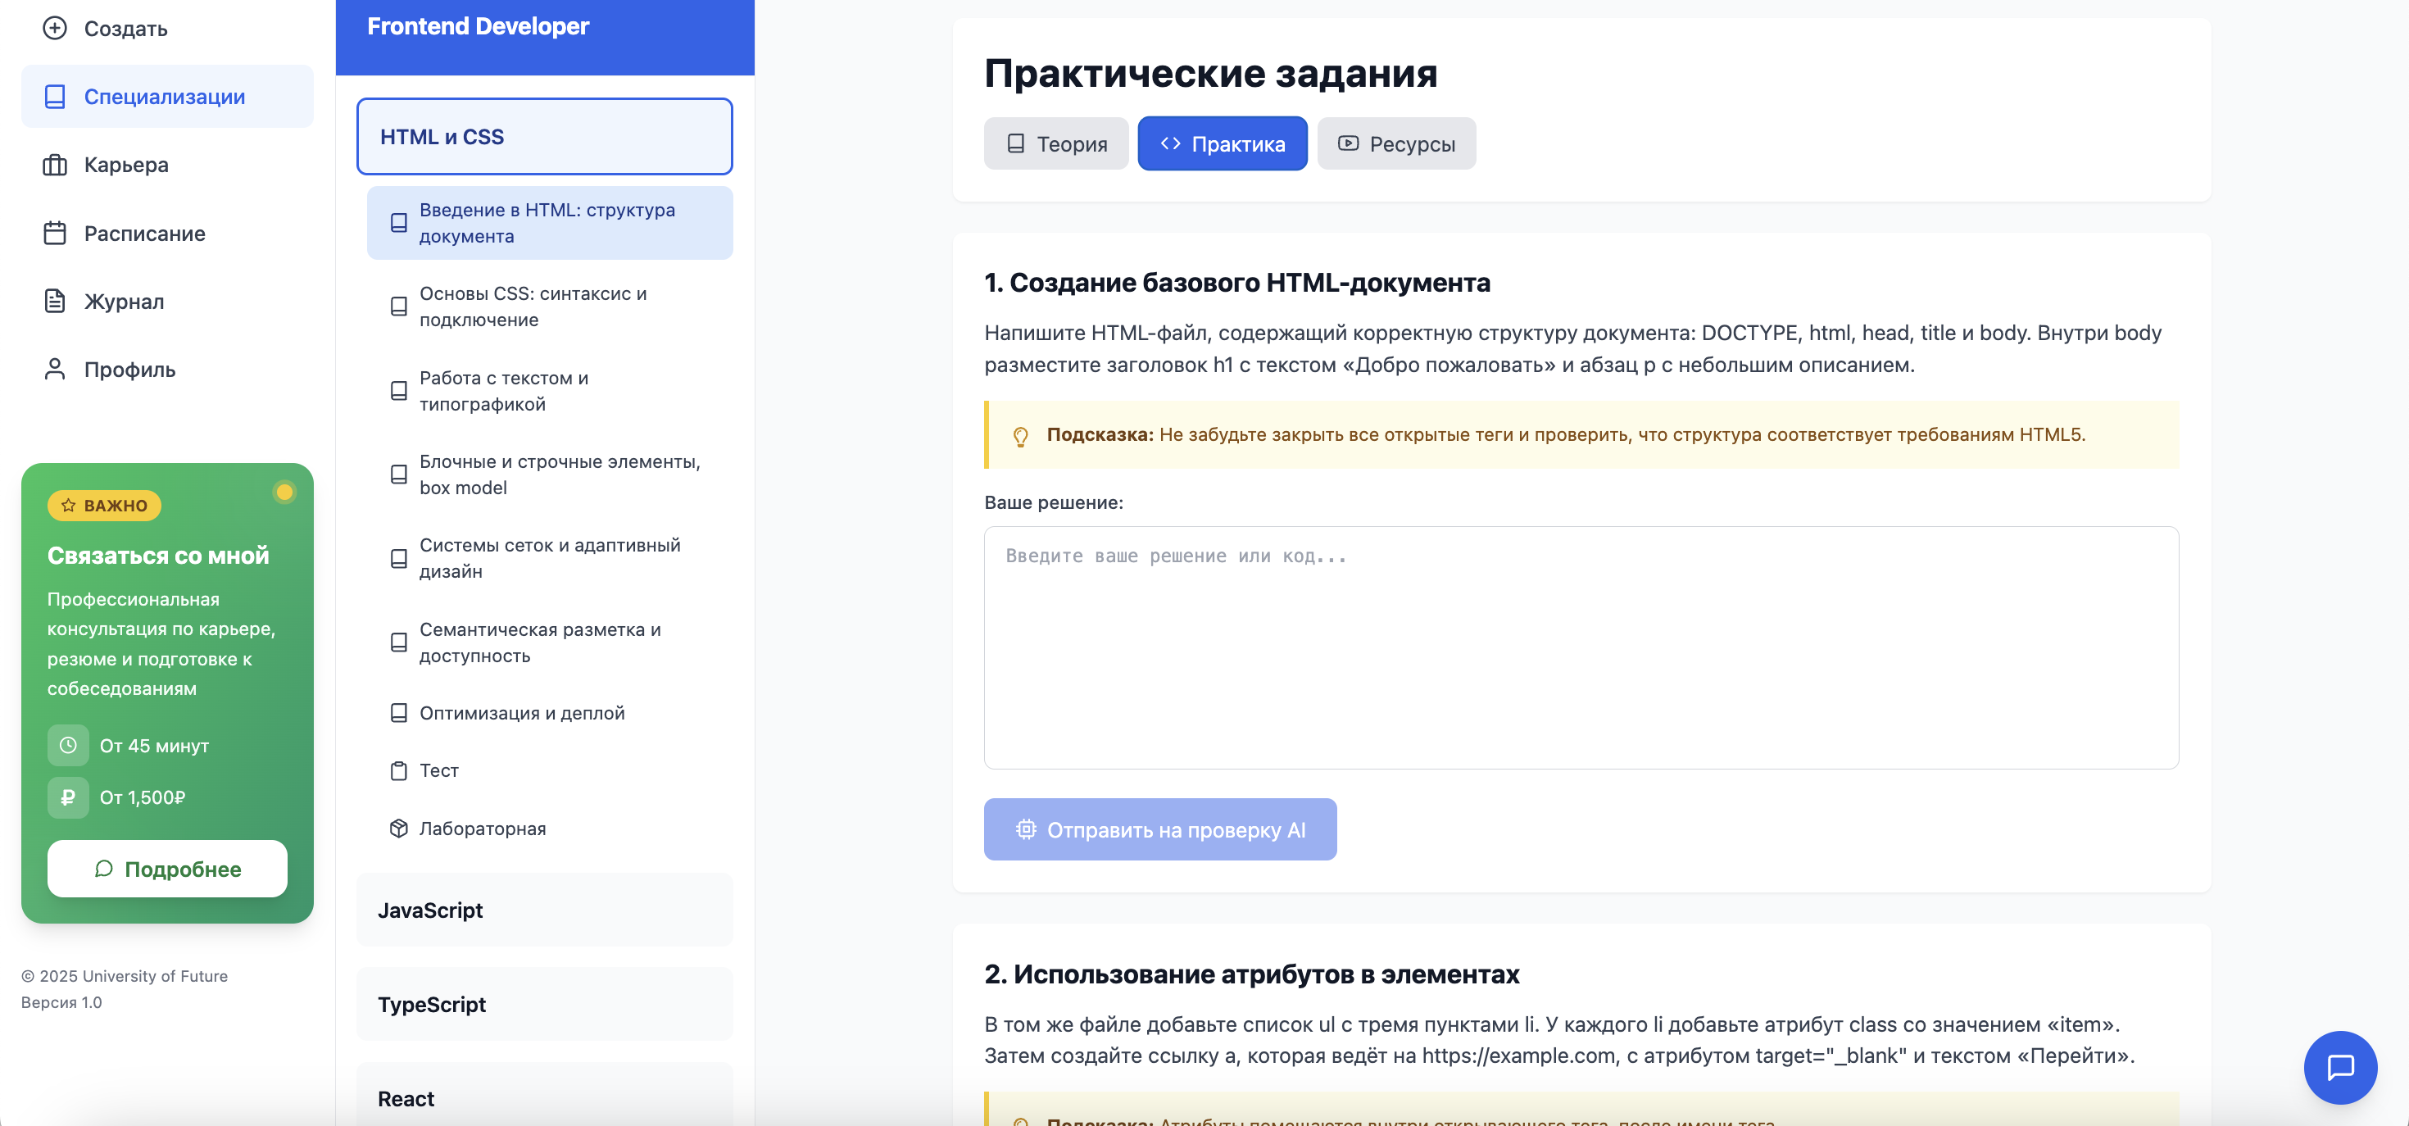This screenshot has height=1126, width=2409.
Task: Open the Тест item
Action: tap(550, 770)
